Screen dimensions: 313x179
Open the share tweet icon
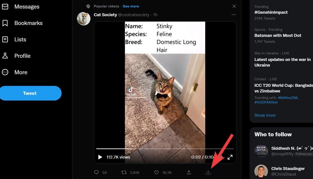(x=189, y=172)
